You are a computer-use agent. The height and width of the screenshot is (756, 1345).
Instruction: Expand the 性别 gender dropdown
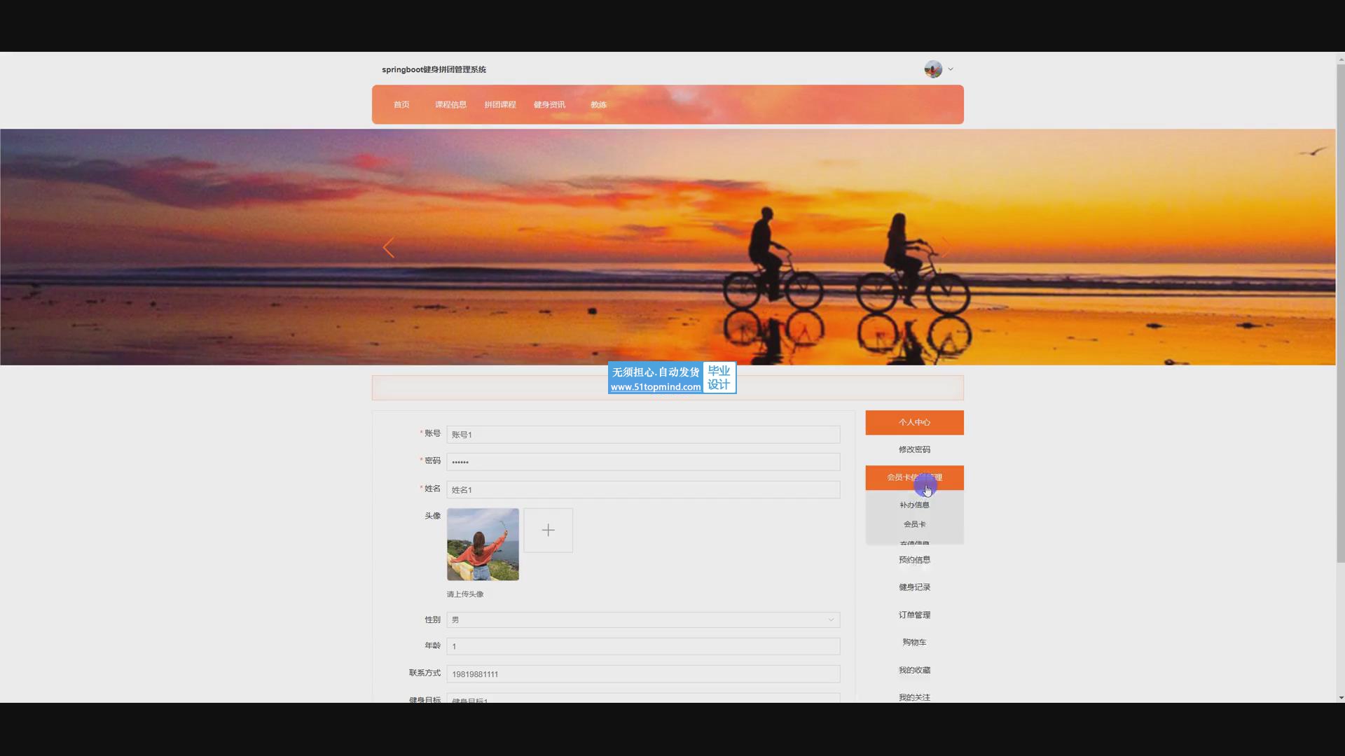pos(642,619)
